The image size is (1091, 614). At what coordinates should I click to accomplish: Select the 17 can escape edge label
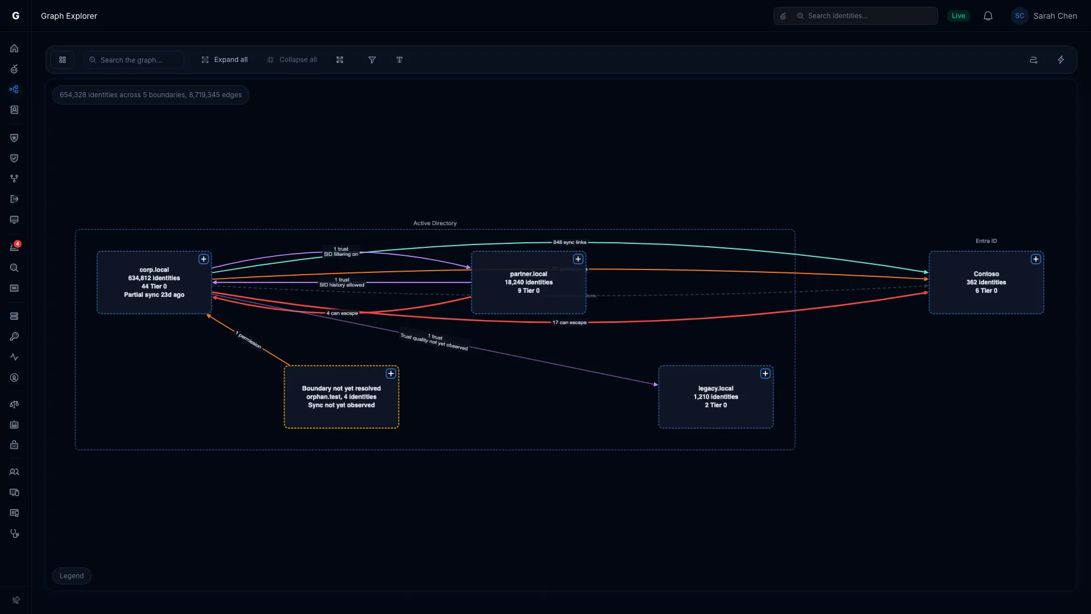(x=569, y=322)
